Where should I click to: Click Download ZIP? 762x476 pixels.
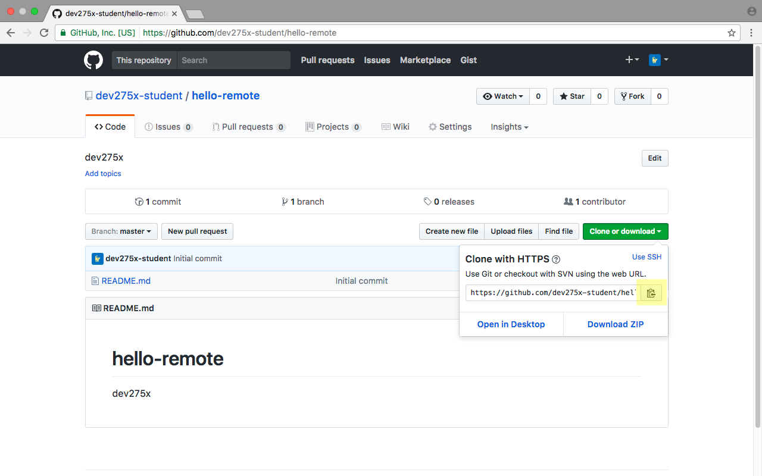pyautogui.click(x=616, y=324)
